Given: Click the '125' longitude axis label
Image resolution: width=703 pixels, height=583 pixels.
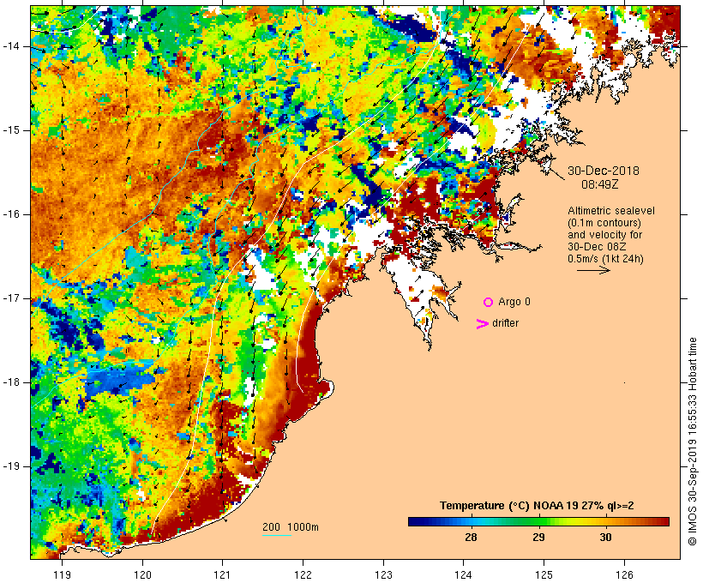Looking at the screenshot, I should click(x=544, y=574).
